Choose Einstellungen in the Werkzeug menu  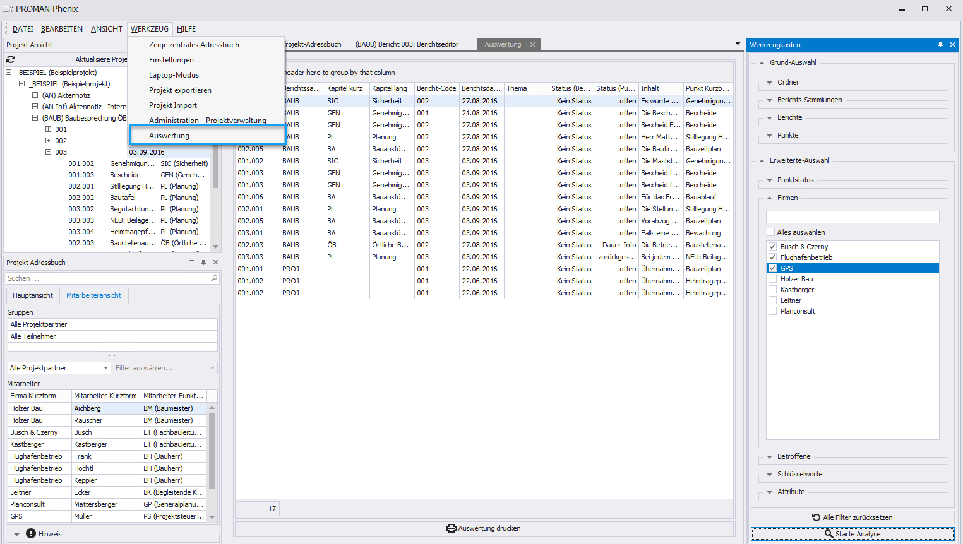206,60
